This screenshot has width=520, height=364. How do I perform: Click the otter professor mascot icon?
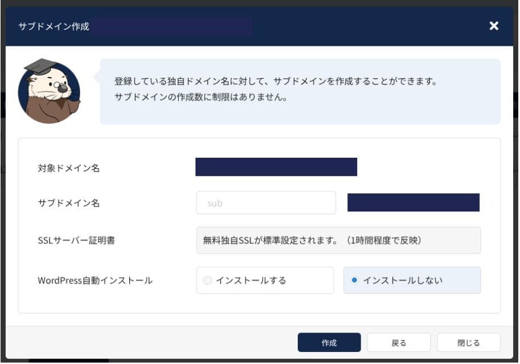coord(49,93)
